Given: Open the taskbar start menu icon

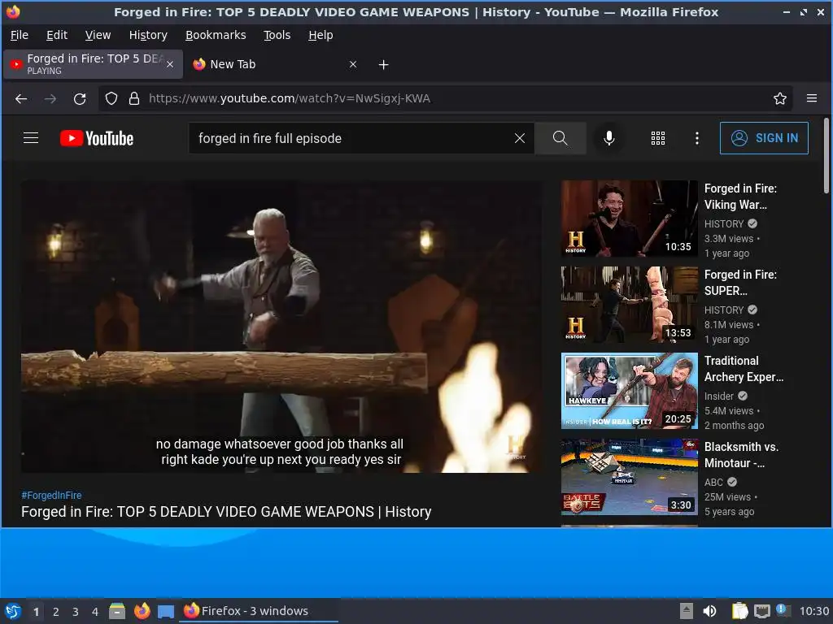Looking at the screenshot, I should [13, 611].
